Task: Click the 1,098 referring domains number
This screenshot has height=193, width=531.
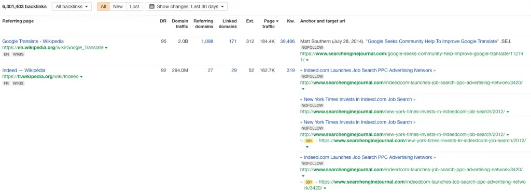Action: tap(207, 42)
